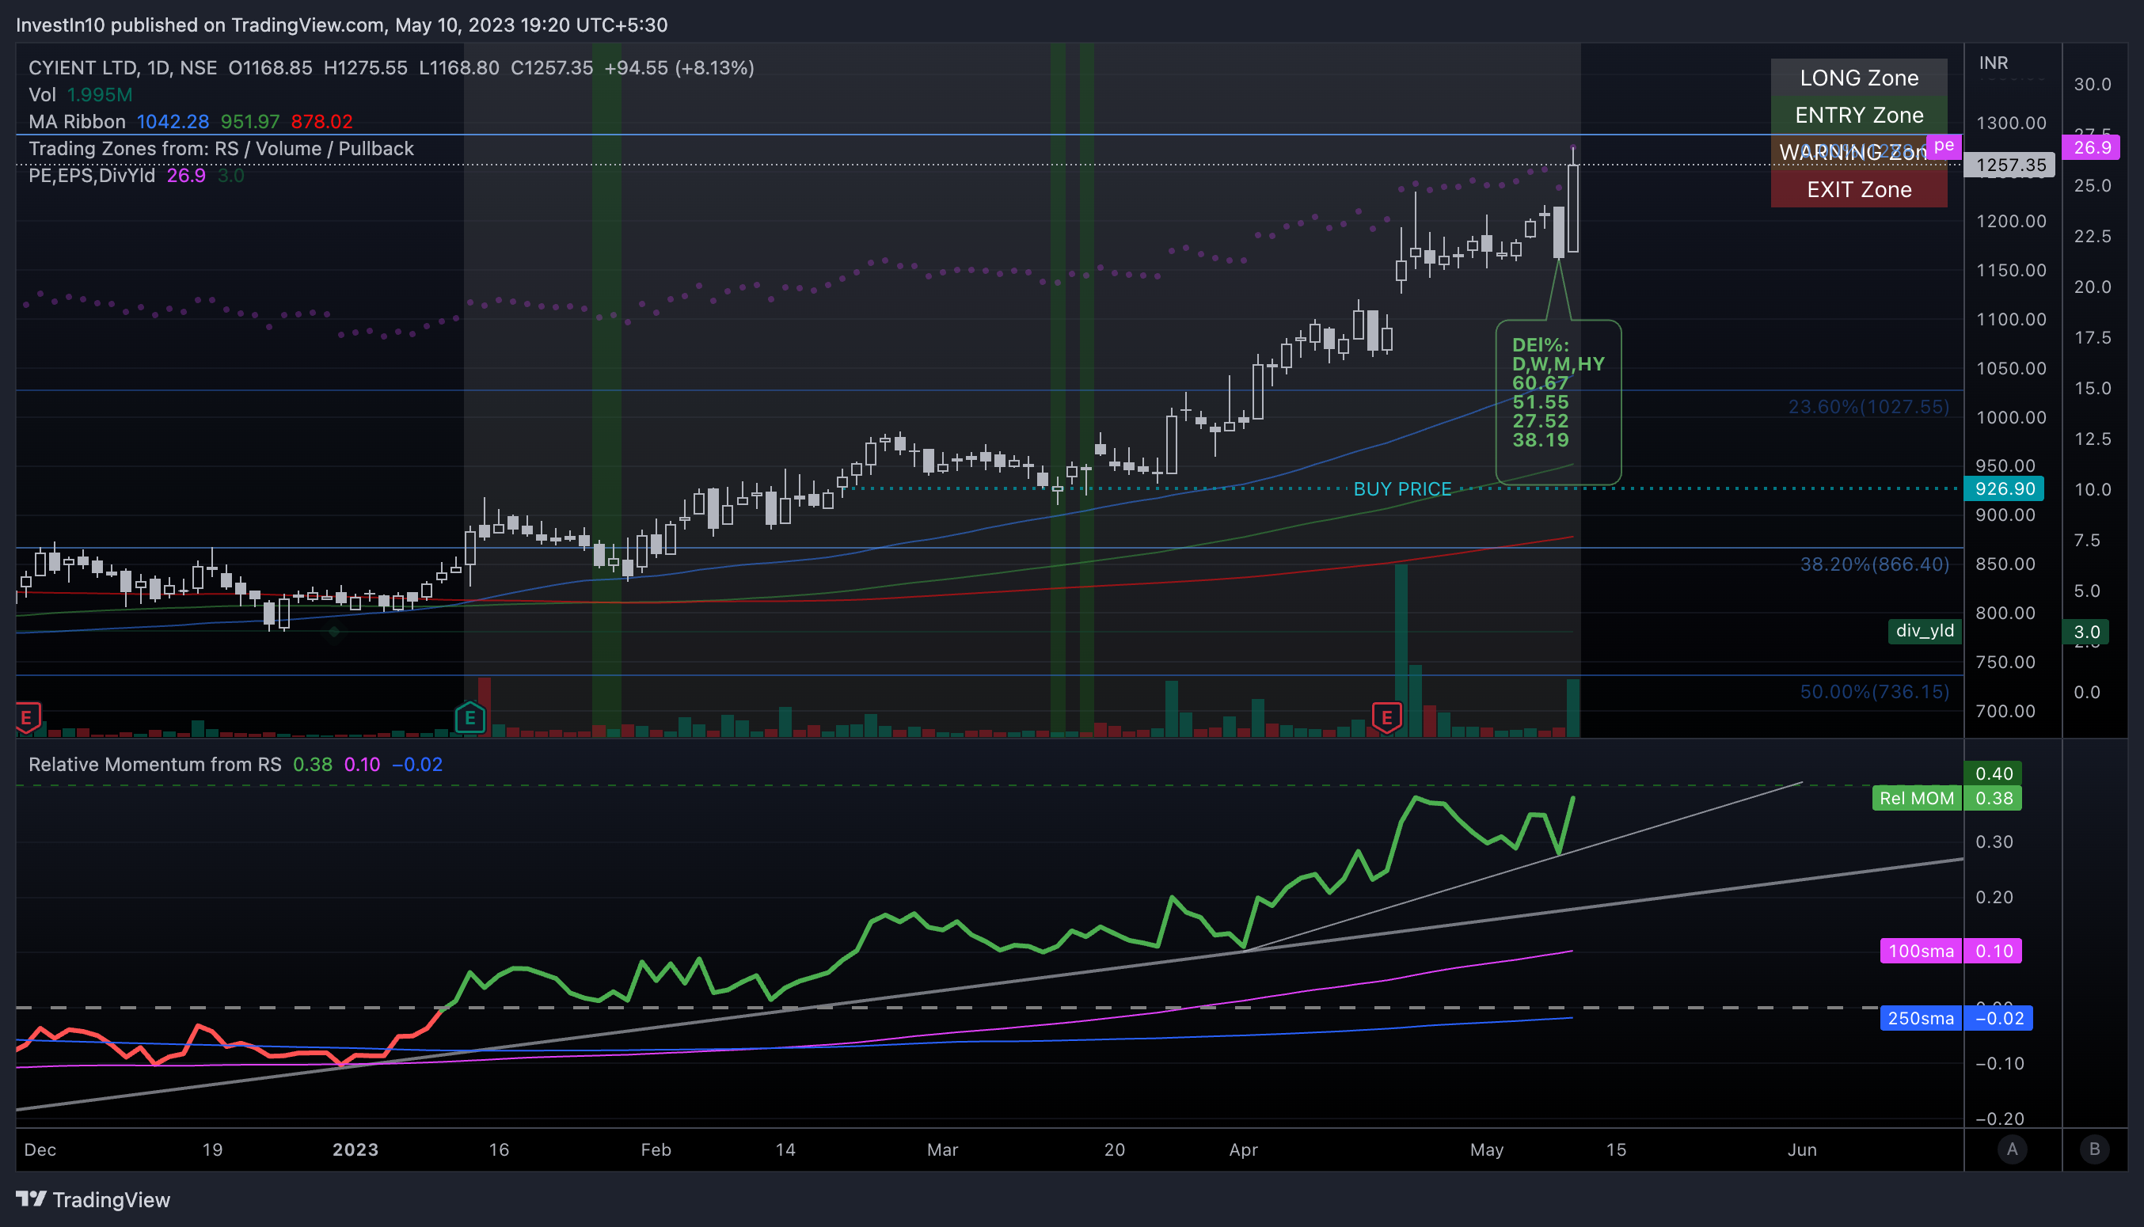The height and width of the screenshot is (1227, 2144).
Task: Click the MA Ribbon indicator legend
Action: pyautogui.click(x=77, y=121)
